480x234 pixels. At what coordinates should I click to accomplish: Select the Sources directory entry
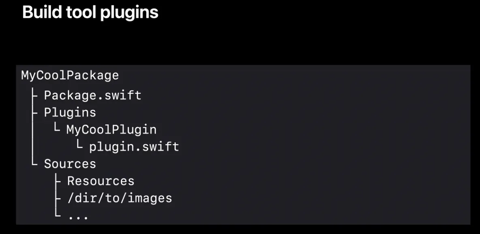point(70,164)
